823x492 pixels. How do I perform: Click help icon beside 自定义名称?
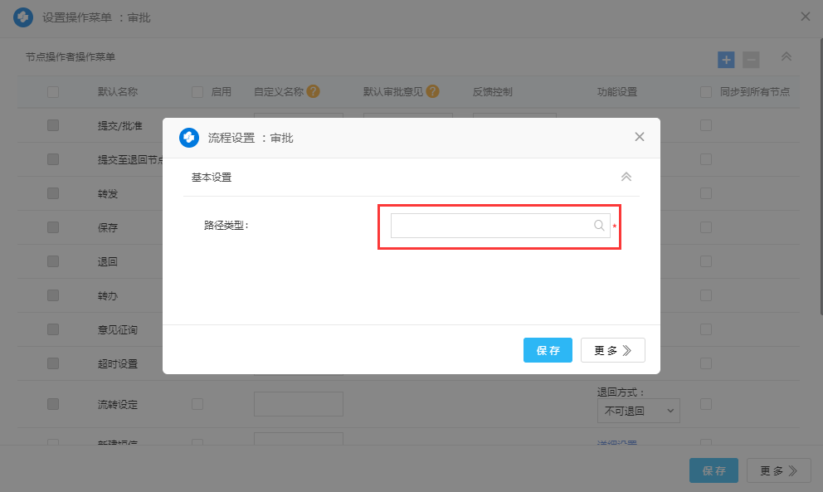click(313, 92)
